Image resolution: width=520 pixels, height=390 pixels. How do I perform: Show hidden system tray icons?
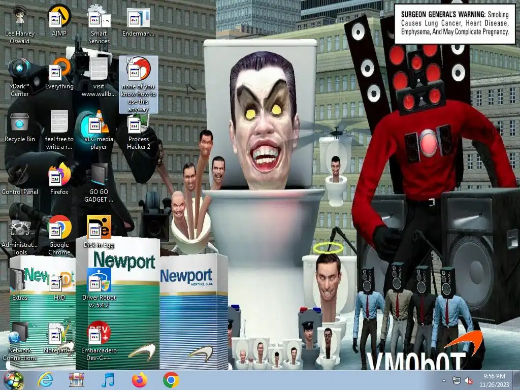coord(444,380)
